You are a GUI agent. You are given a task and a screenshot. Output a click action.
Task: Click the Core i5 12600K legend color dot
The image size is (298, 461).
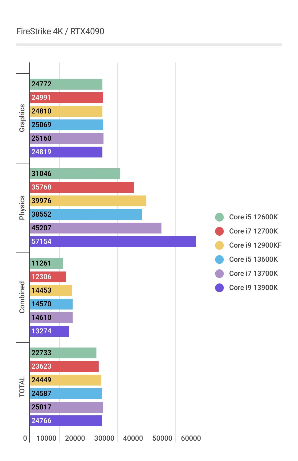click(219, 217)
